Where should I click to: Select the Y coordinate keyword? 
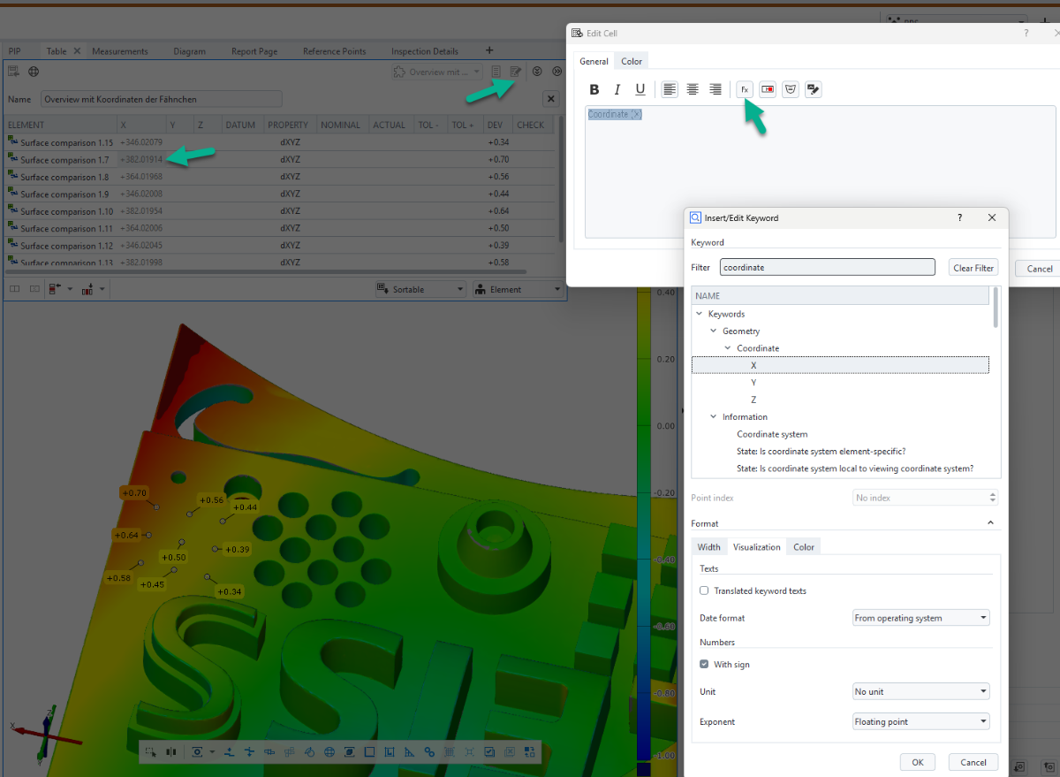coord(753,383)
